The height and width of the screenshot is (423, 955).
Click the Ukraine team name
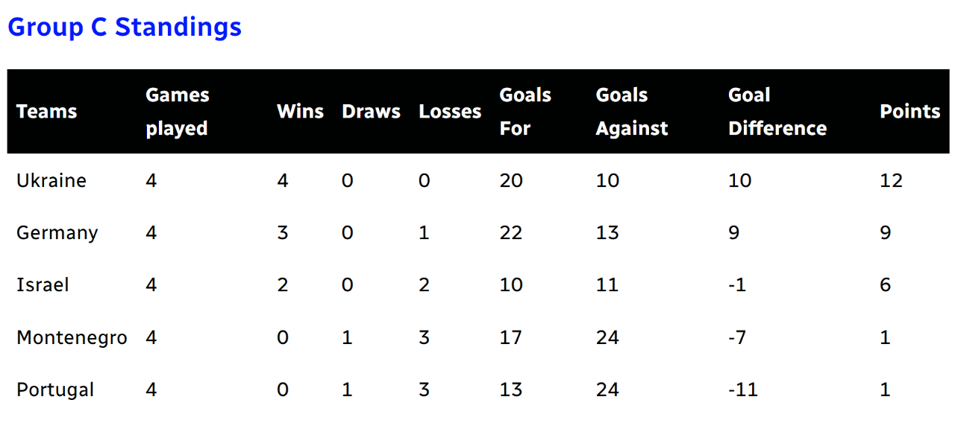pos(51,181)
